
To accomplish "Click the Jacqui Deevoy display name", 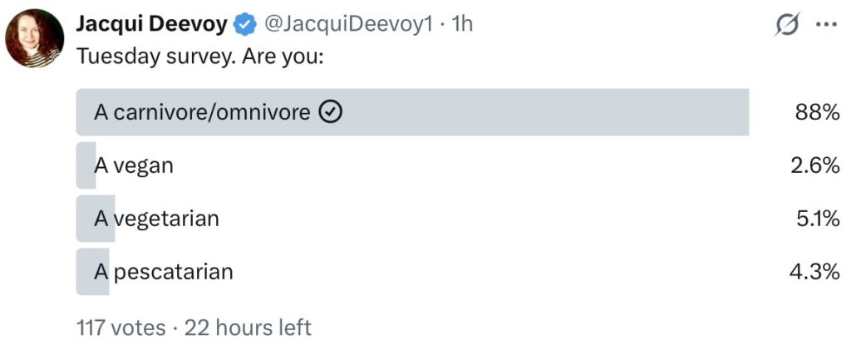I will point(151,25).
